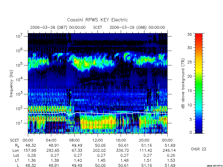Image resolution: width=223 pixels, height=167 pixels.
Task: Click the '20:00' time axis label
Action: [144, 140]
